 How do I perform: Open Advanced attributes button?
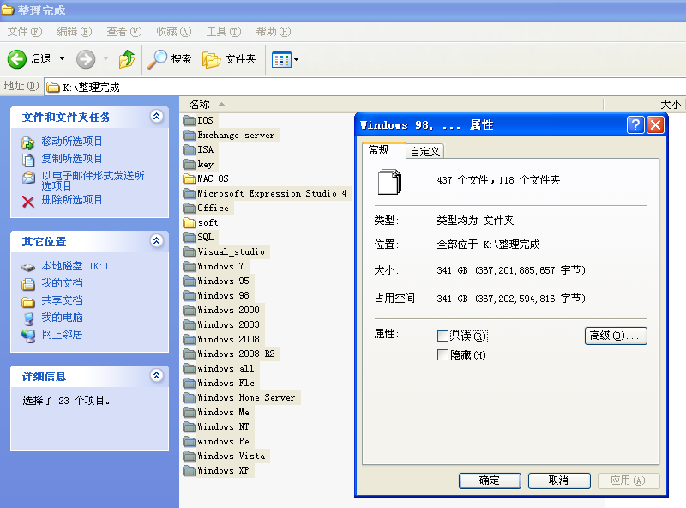coord(616,336)
